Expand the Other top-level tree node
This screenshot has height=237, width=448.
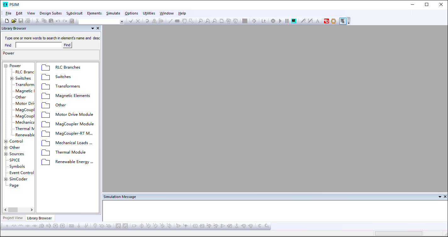[6, 148]
